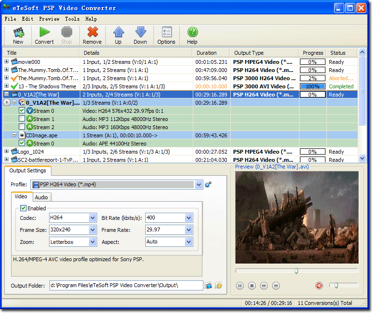The height and width of the screenshot is (314, 374).
Task: Click the video Stream 0 V icon
Action: [x=30, y=111]
